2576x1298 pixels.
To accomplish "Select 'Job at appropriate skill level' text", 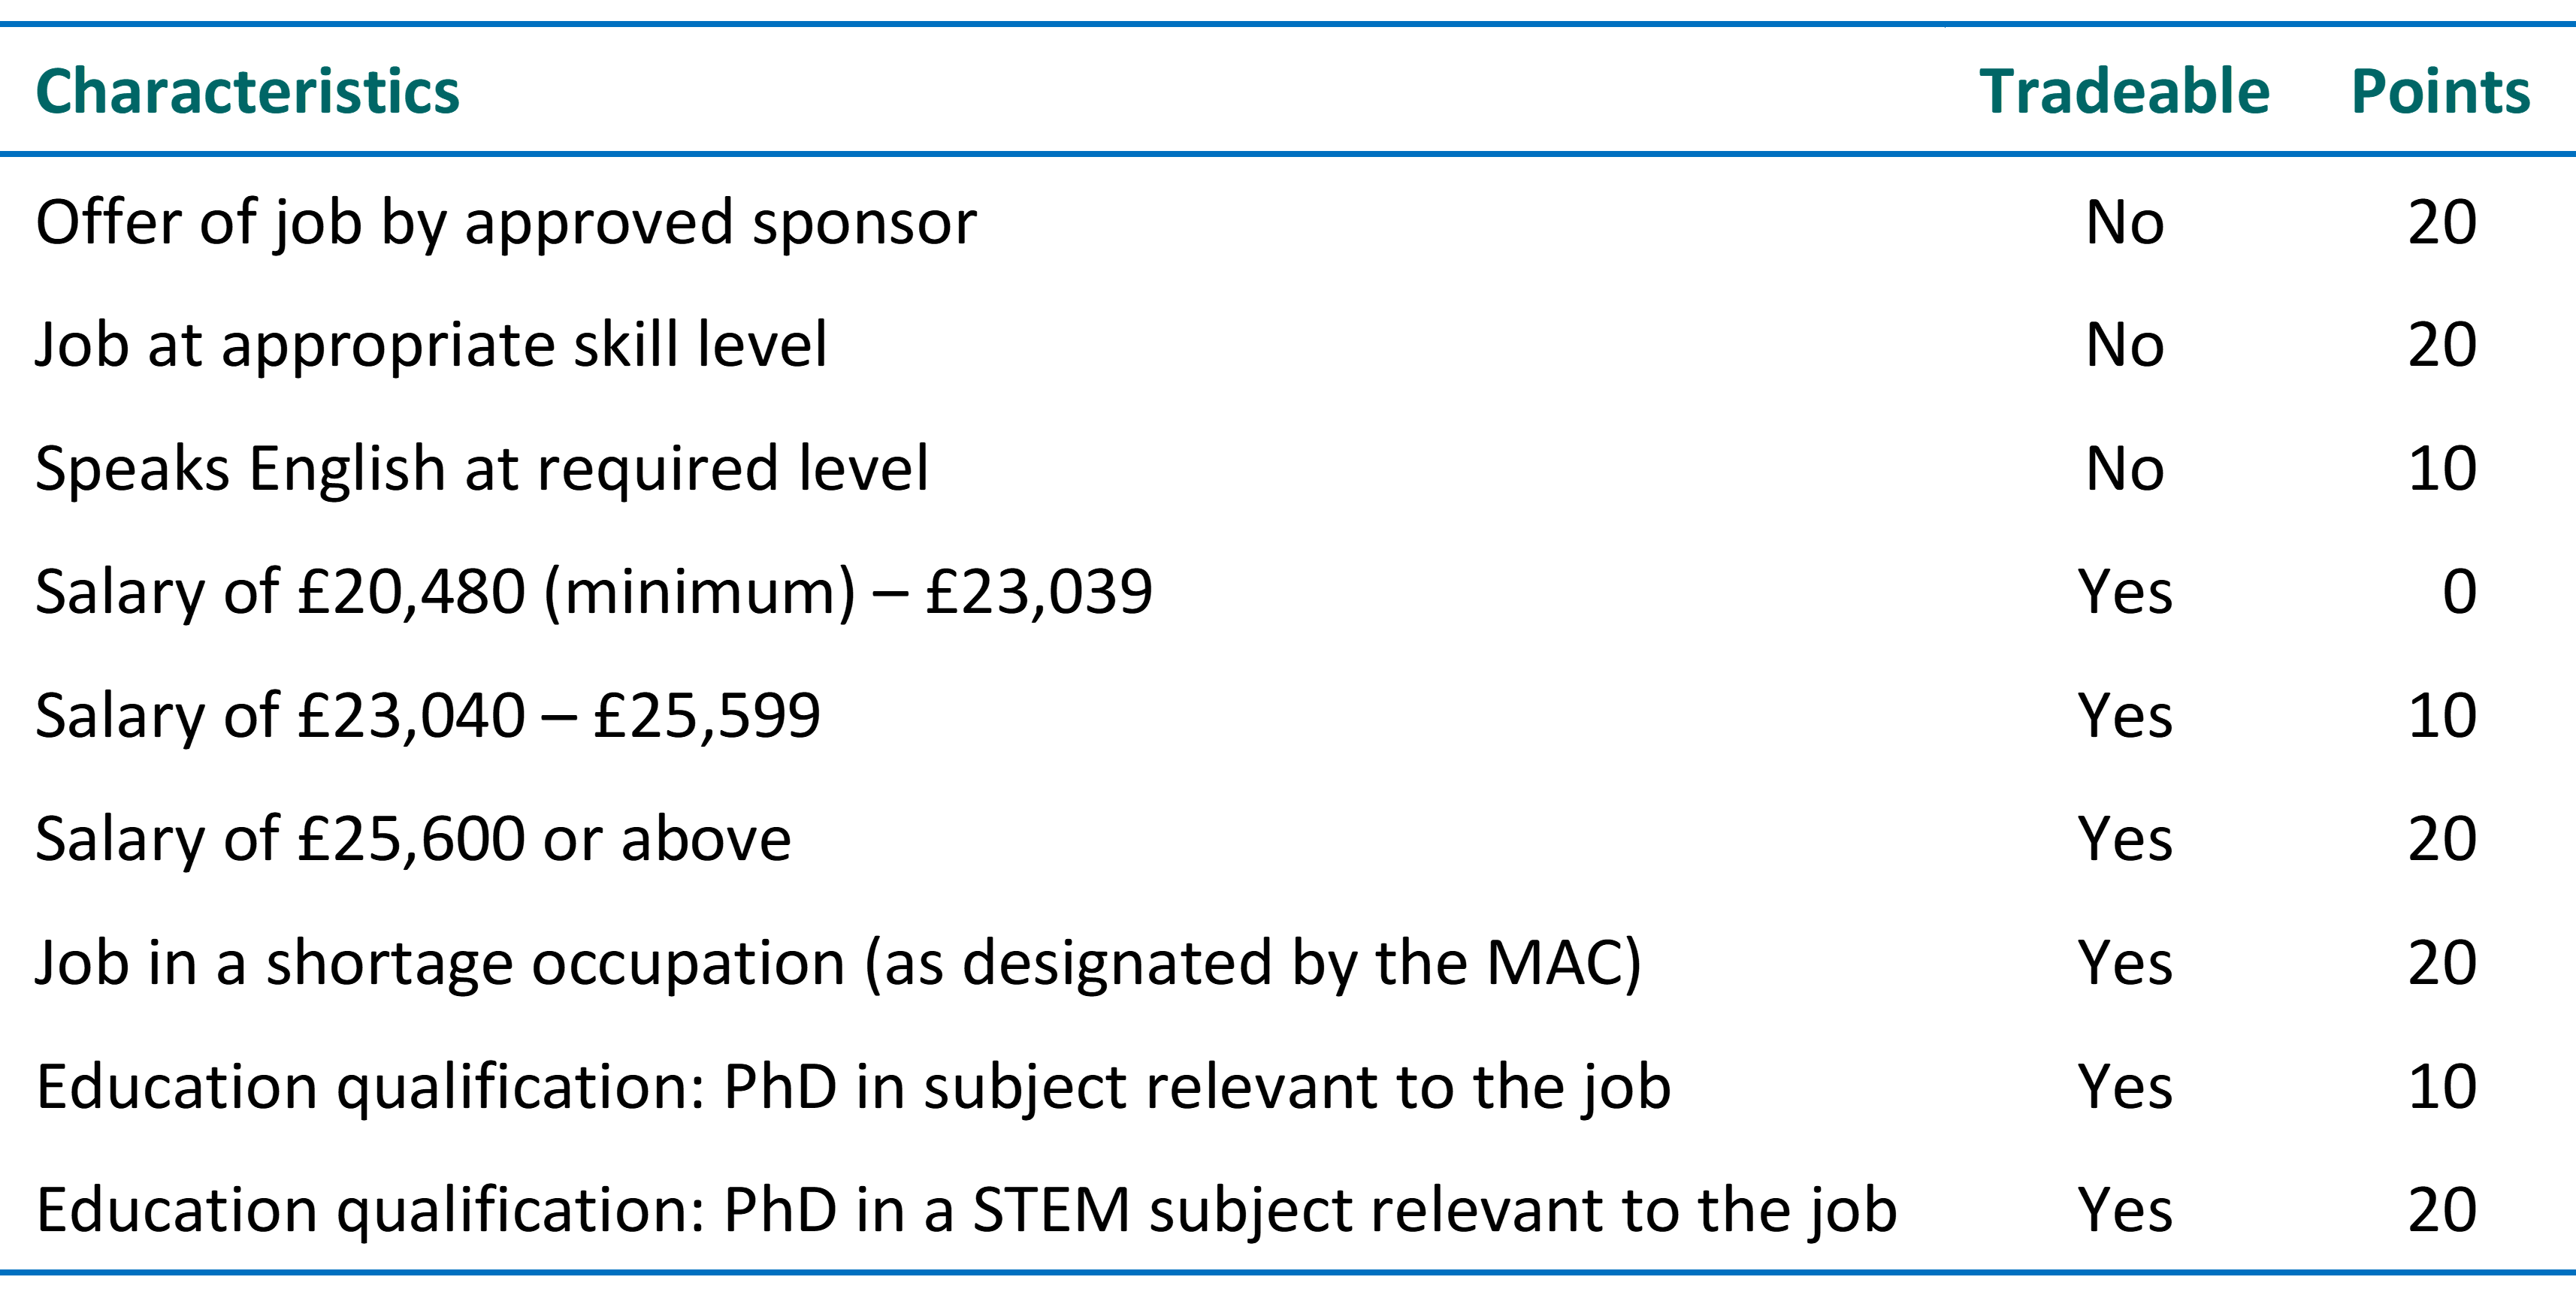I will tap(431, 346).
